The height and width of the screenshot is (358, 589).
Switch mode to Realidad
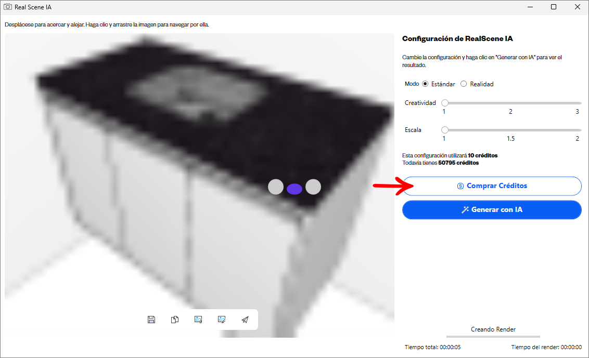click(x=463, y=84)
